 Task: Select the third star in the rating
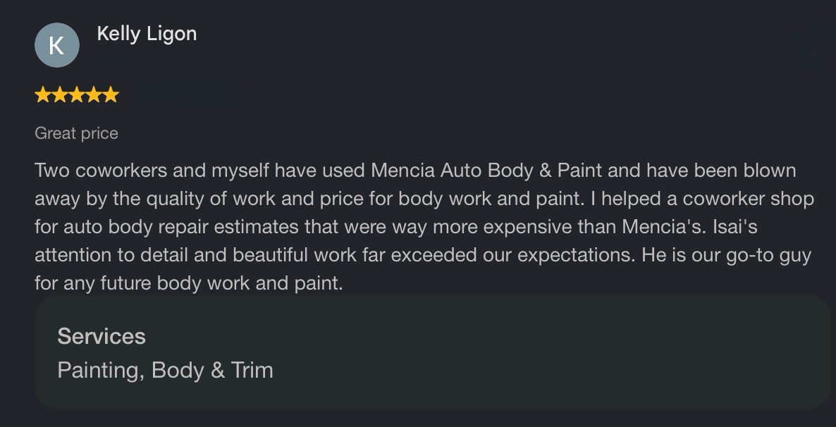click(77, 95)
